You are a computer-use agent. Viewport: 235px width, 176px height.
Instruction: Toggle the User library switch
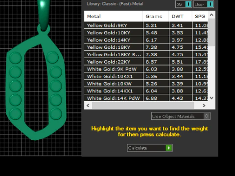pyautogui.click(x=204, y=4)
